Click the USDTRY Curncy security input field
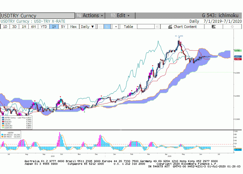The width and height of the screenshot is (243, 174). tap(38, 15)
